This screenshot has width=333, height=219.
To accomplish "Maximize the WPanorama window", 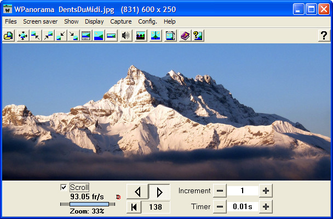I will coord(311,9).
